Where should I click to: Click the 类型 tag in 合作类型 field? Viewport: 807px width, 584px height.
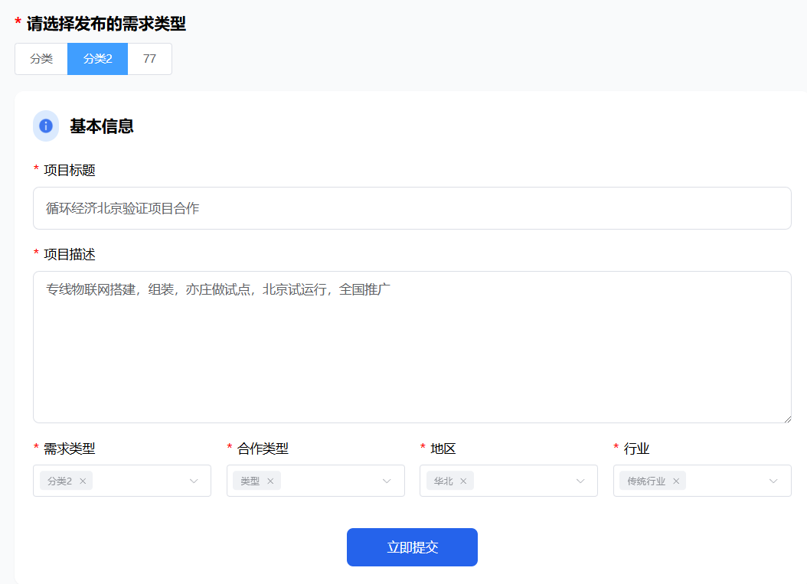point(250,481)
